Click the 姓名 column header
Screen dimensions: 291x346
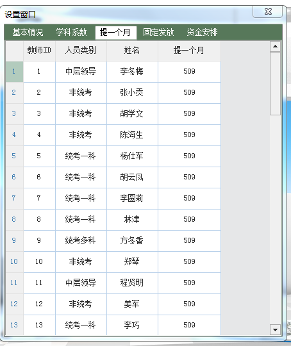coord(132,51)
